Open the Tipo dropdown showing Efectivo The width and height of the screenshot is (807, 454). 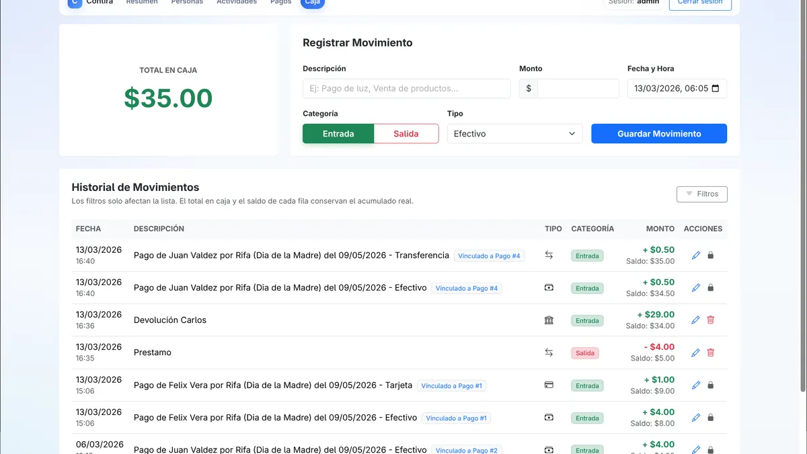514,134
